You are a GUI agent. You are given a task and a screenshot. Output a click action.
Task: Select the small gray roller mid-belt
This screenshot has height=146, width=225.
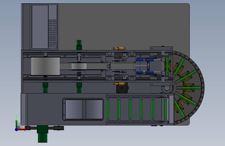coord(79,66)
